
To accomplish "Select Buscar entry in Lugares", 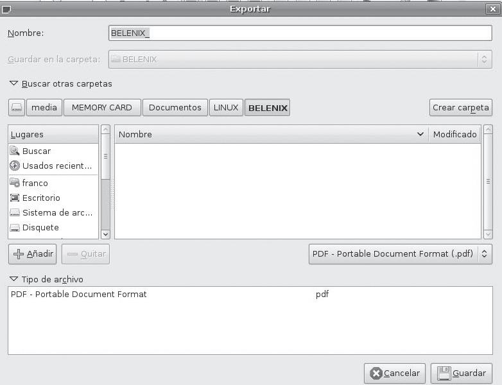I will tap(53, 151).
